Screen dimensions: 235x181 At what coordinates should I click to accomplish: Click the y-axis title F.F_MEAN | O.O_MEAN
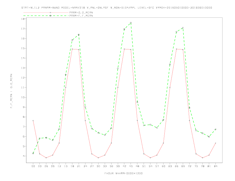point(11,91)
